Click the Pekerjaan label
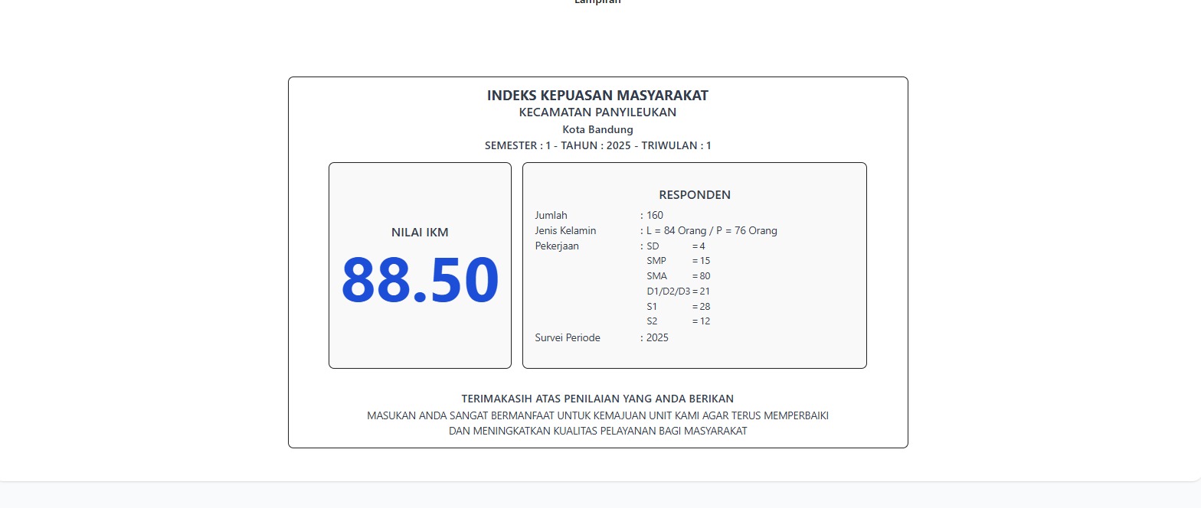The image size is (1201, 508). (557, 246)
